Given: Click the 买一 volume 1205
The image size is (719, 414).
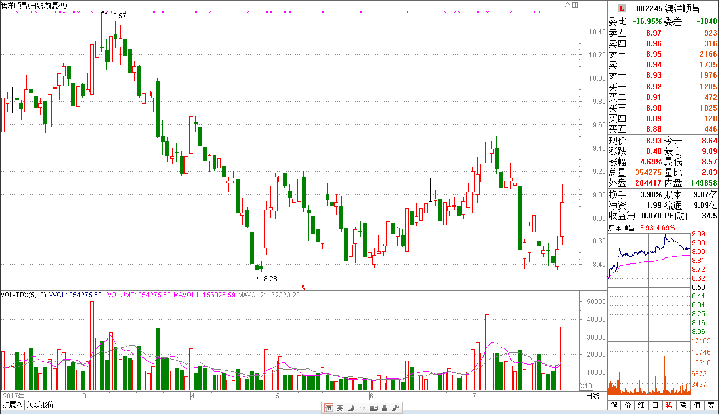Looking at the screenshot, I should 708,87.
